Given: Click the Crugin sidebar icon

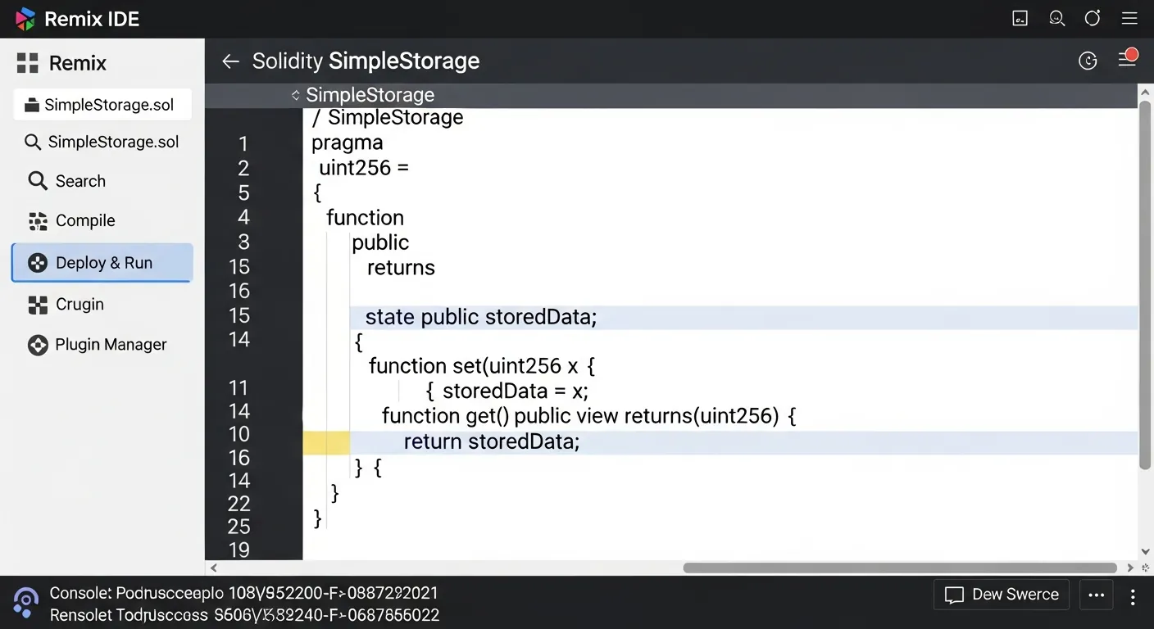Looking at the screenshot, I should pyautogui.click(x=79, y=304).
